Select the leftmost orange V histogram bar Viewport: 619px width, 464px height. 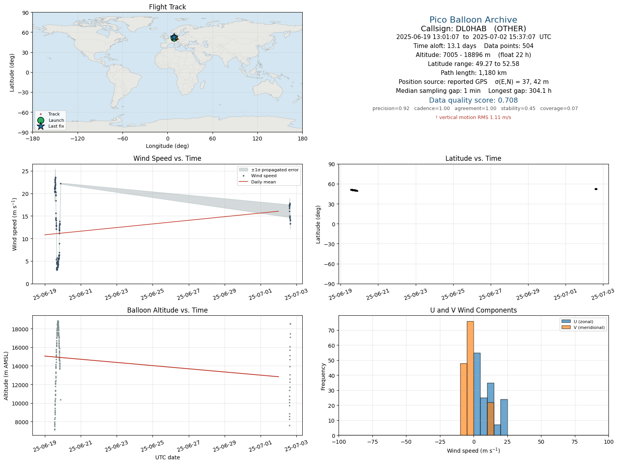464,400
